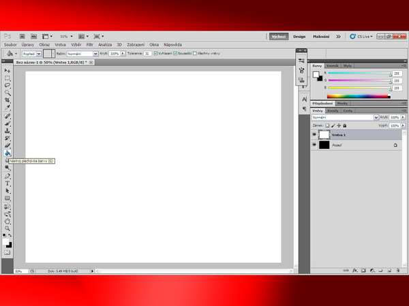Screen dimensions: 409x306
Task: Uncheck the Sousedící option
Action: pos(176,53)
